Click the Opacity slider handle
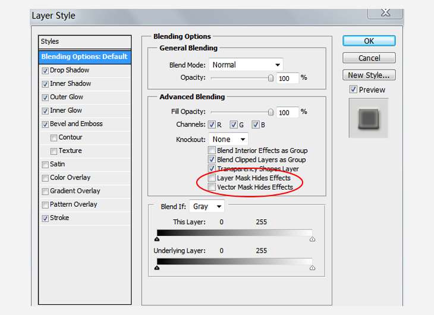The width and height of the screenshot is (434, 315). (x=271, y=78)
